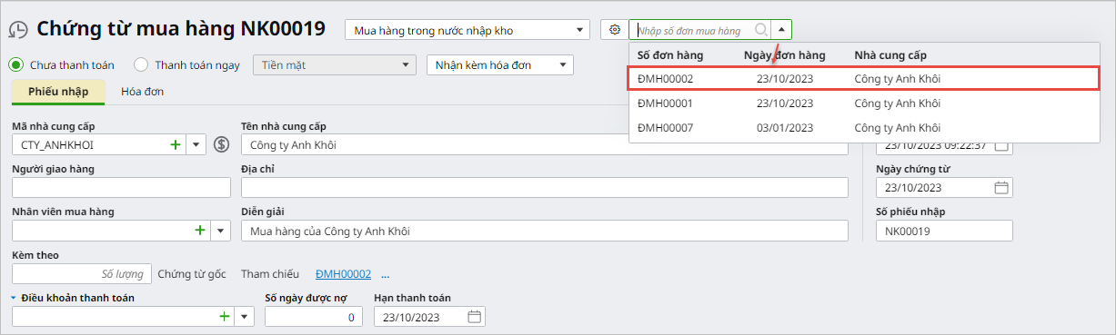This screenshot has width=1116, height=335.
Task: Open the settings gear icon
Action: point(615,30)
